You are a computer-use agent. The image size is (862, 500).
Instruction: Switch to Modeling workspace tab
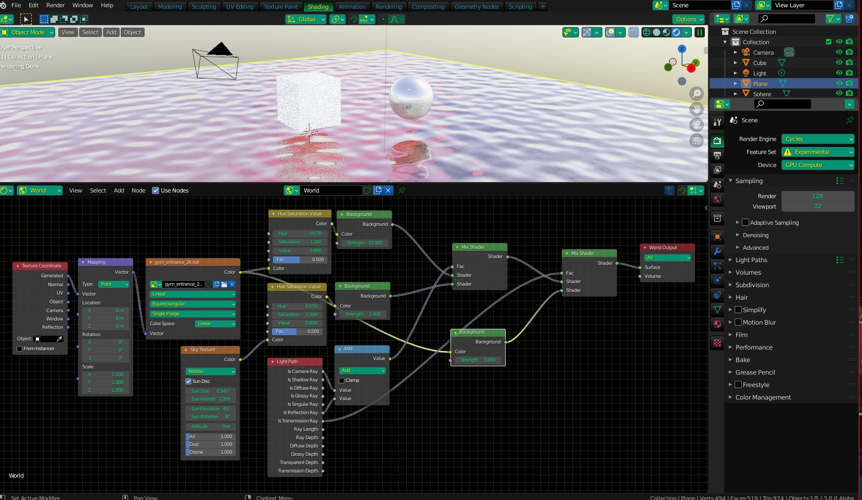(170, 7)
